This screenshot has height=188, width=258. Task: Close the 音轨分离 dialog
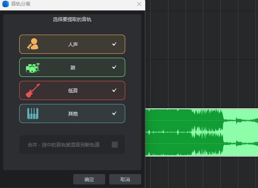(139, 4)
